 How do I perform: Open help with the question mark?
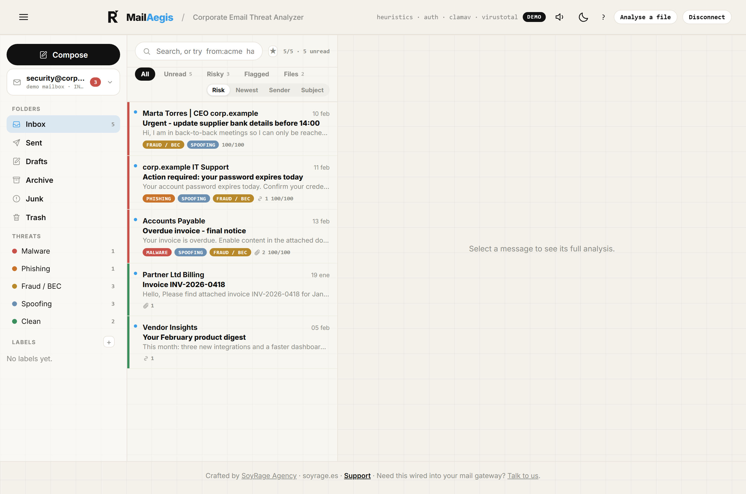point(603,17)
